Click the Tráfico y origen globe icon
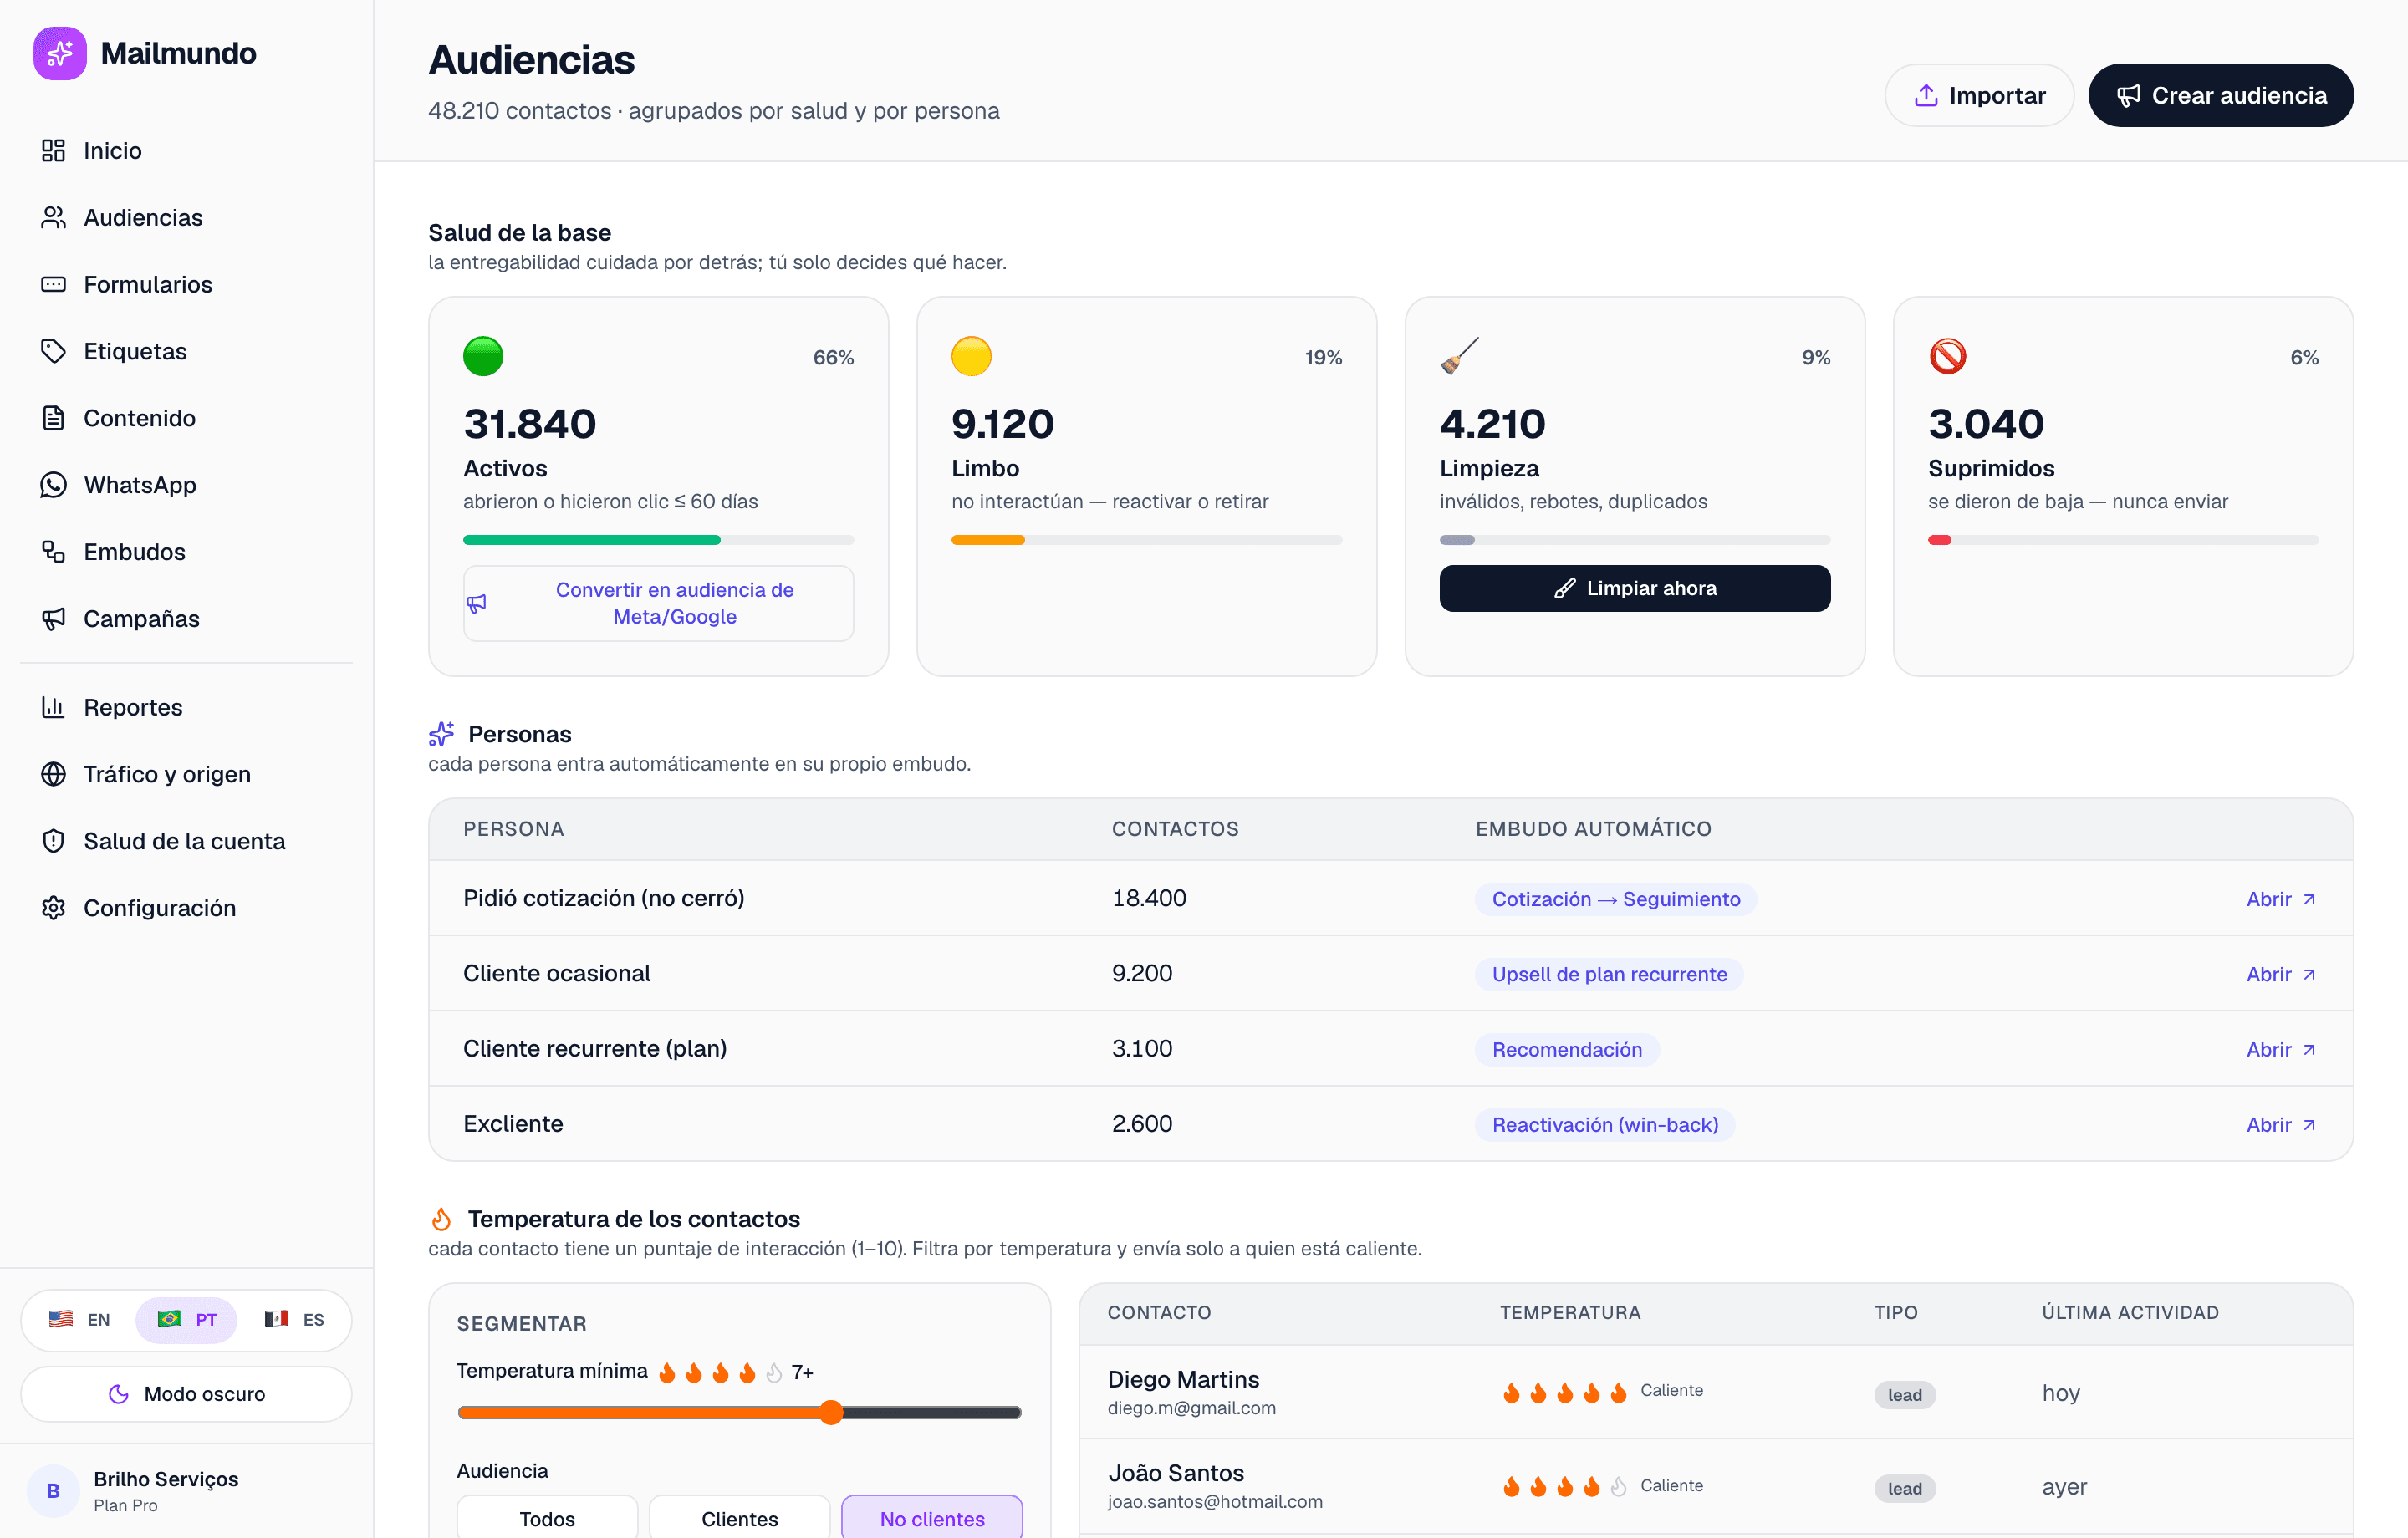This screenshot has height=1538, width=2408. tap(53, 774)
